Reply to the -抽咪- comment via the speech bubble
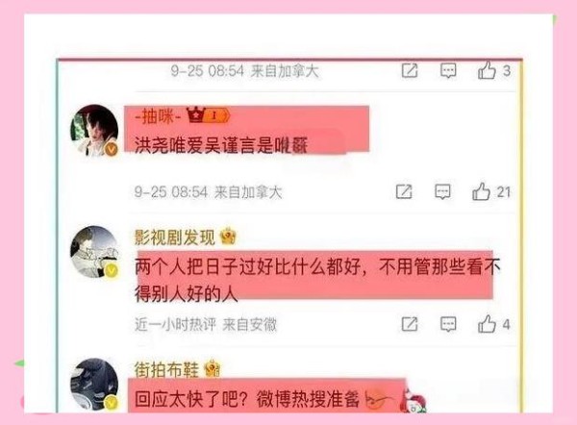 [x=442, y=191]
